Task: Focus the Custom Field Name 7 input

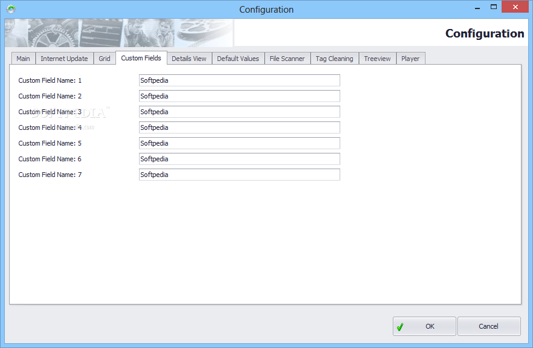Action: pos(239,175)
